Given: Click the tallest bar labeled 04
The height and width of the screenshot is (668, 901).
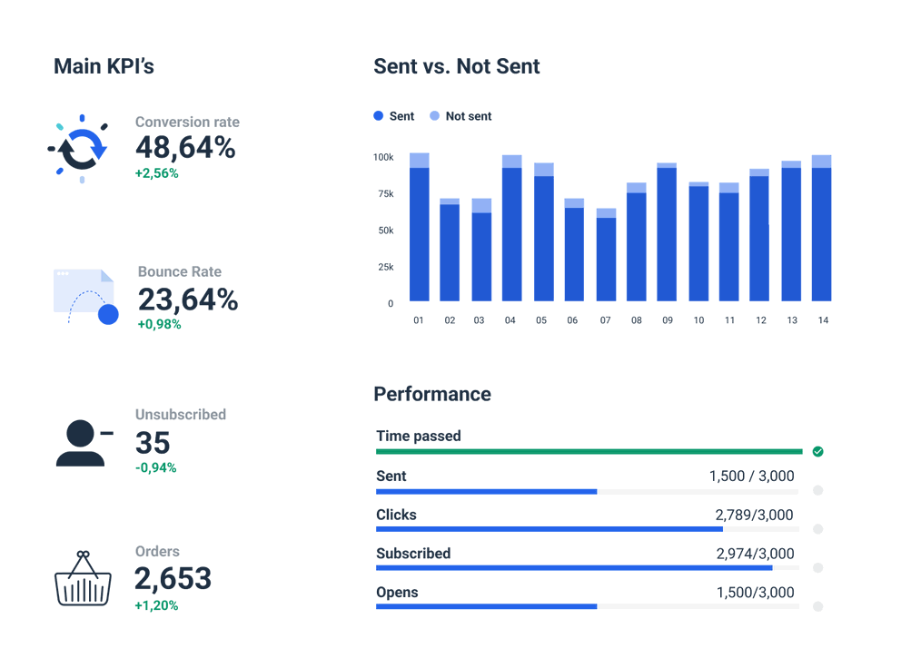Looking at the screenshot, I should coord(510,227).
